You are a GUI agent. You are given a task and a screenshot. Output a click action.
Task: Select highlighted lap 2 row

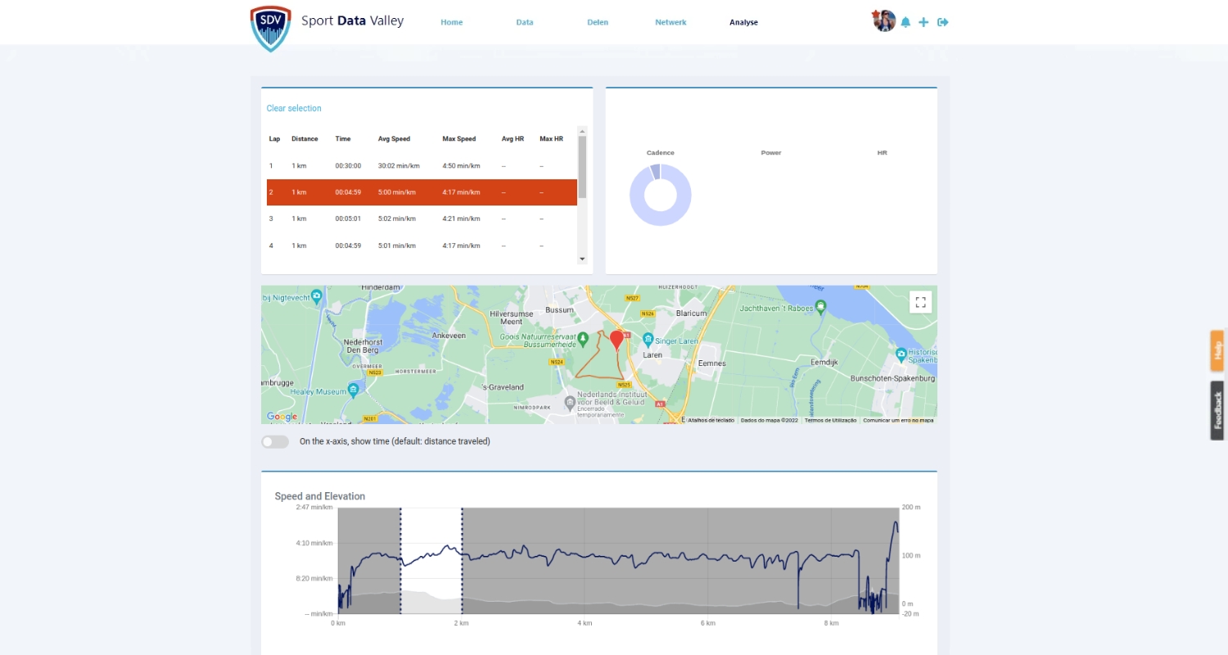(422, 192)
